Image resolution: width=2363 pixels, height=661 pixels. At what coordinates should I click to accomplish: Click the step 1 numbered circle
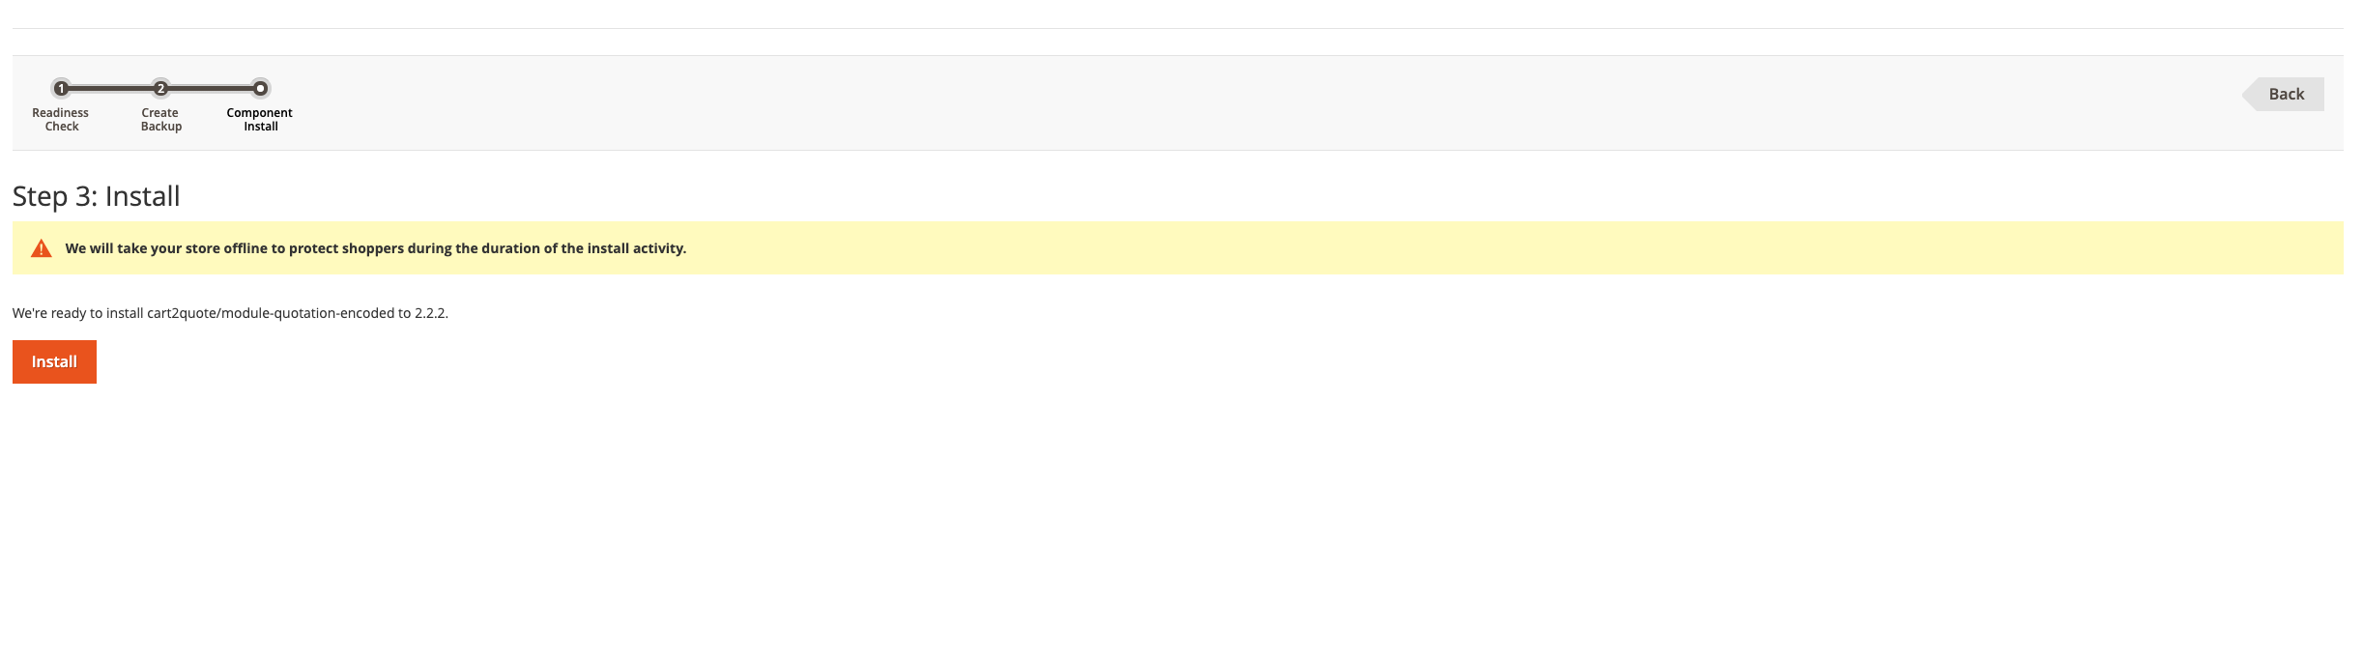(61, 89)
